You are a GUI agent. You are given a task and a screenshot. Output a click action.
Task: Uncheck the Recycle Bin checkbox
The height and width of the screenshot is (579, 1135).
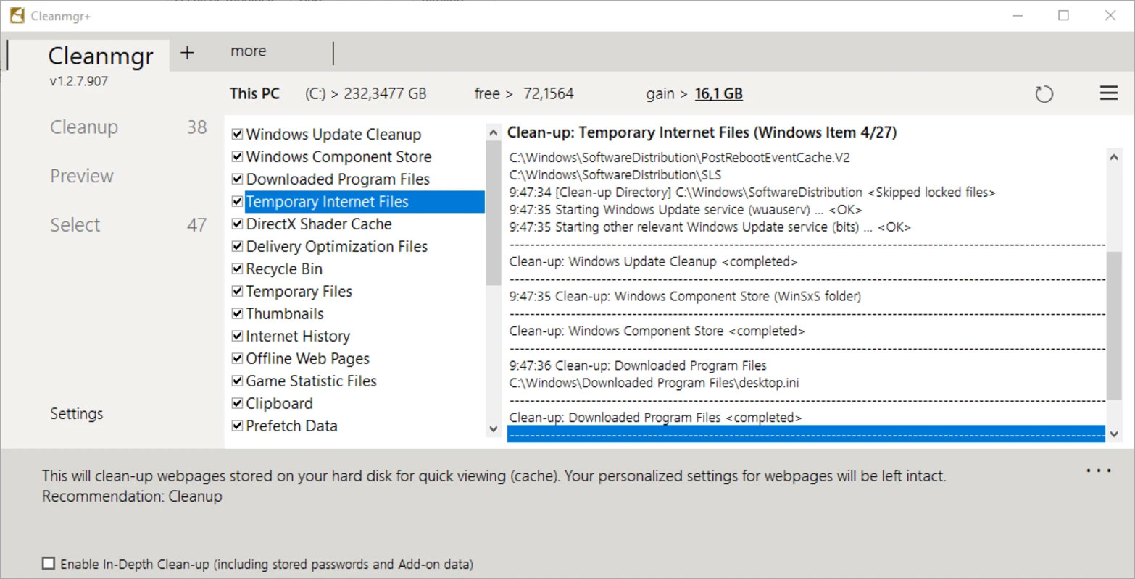[237, 269]
